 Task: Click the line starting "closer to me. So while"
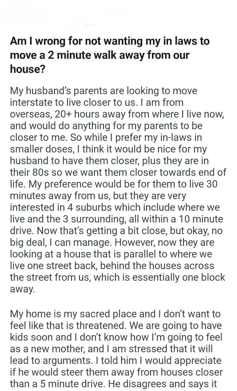(x=106, y=137)
